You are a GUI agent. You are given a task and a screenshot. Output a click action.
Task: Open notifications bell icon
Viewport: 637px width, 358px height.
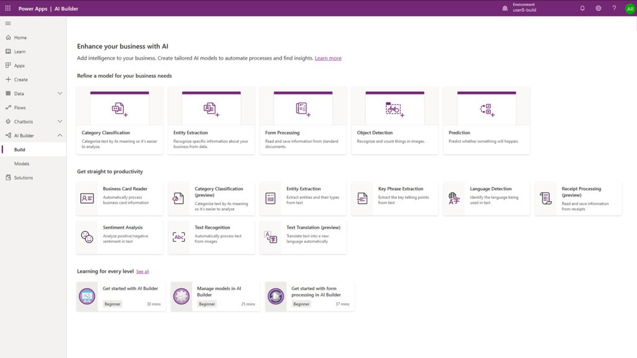click(x=582, y=8)
